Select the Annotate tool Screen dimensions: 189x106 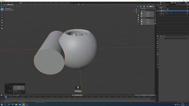coord(2,26)
